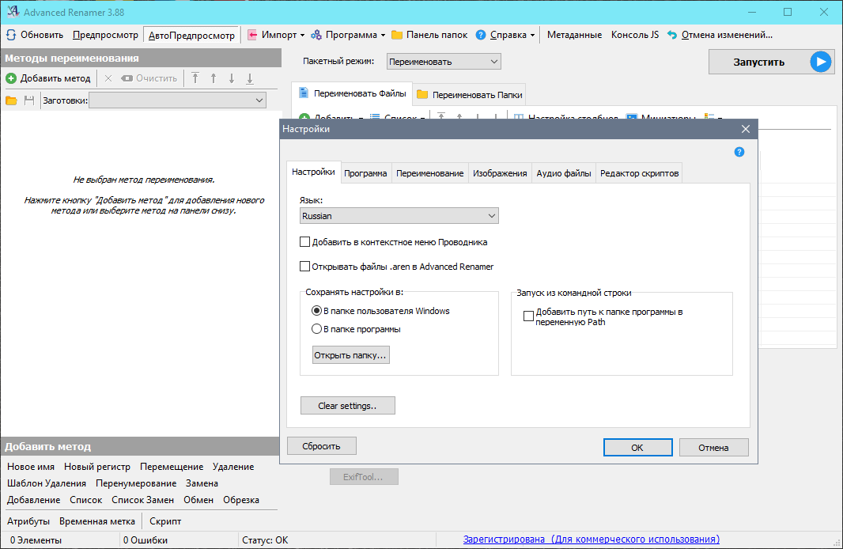This screenshot has height=549, width=843.
Task: Click the X delete-method icon beside Очистить
Action: [x=108, y=78]
